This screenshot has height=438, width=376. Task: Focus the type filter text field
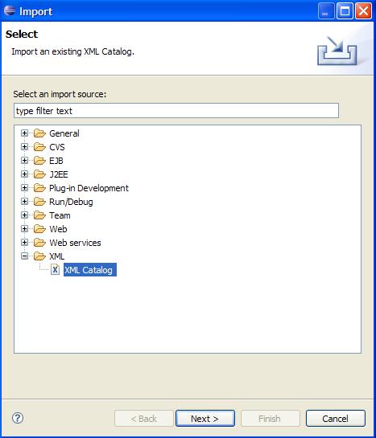176,111
